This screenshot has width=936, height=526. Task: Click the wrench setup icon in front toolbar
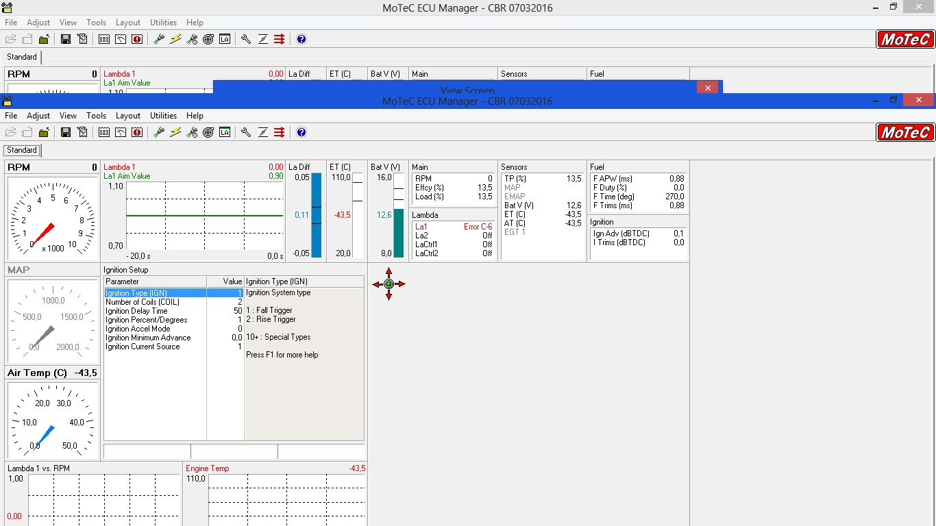pos(246,132)
